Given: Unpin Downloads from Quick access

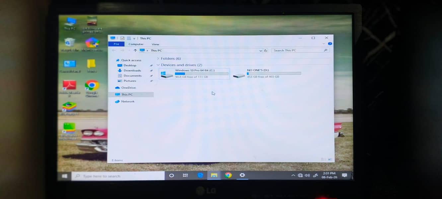Looking at the screenshot, I should pyautogui.click(x=152, y=70).
